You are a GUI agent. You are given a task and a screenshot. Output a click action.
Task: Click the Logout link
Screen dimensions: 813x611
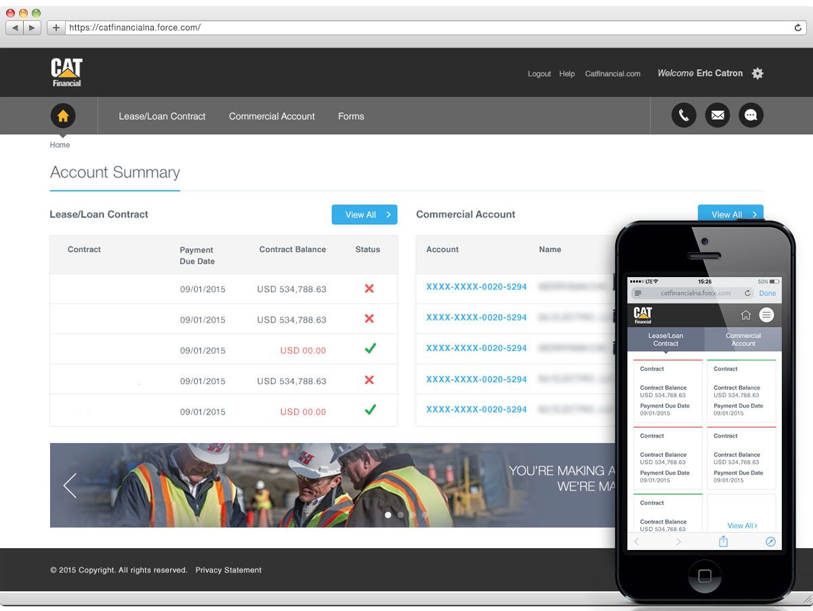[539, 74]
